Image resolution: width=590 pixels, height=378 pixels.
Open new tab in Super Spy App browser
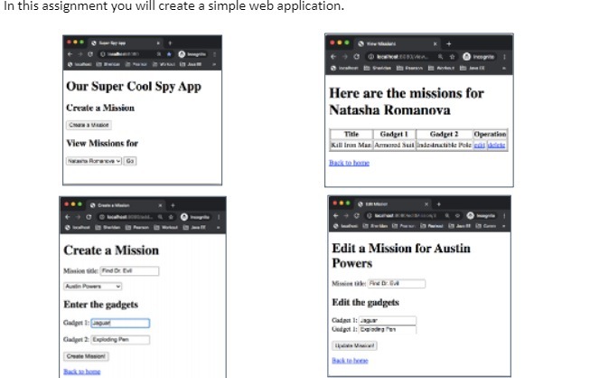click(170, 43)
